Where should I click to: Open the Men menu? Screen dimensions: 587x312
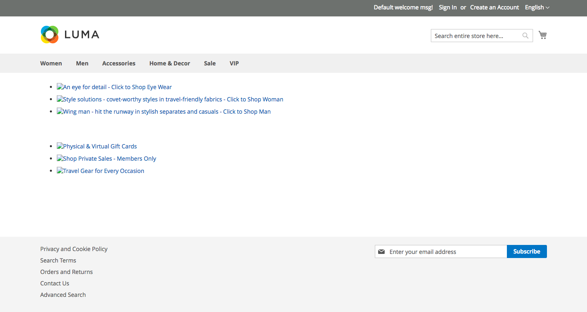82,63
